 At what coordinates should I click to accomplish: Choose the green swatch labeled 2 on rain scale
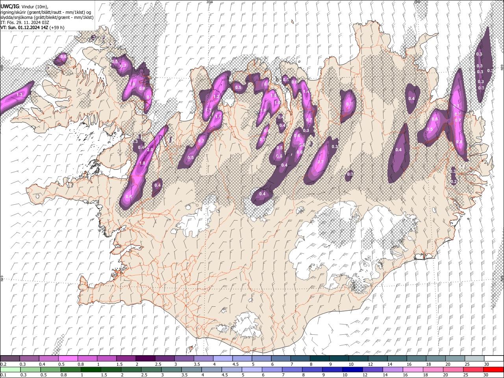click(x=131, y=369)
